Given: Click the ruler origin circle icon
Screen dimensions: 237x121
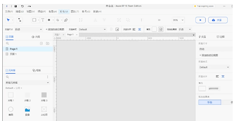Looking at the screenshot, I should click(x=55, y=38).
